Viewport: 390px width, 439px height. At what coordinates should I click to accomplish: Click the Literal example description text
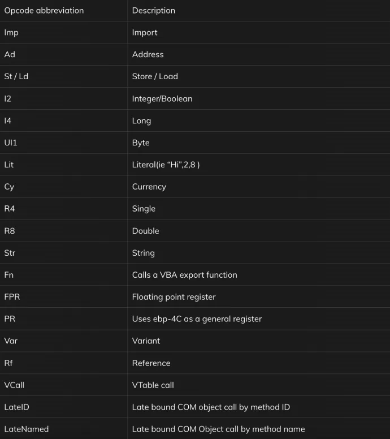[x=166, y=165]
